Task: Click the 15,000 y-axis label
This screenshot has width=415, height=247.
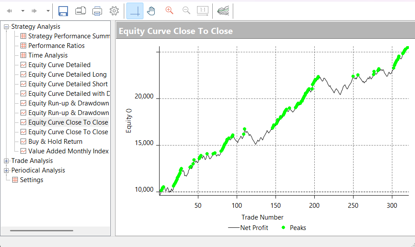Action: [x=144, y=143]
